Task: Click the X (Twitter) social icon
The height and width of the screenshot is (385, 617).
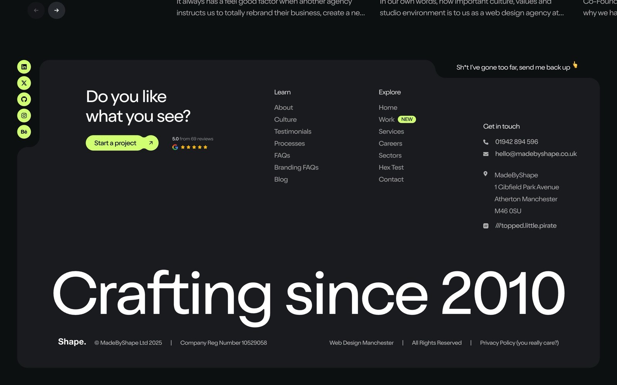Action: pos(24,83)
